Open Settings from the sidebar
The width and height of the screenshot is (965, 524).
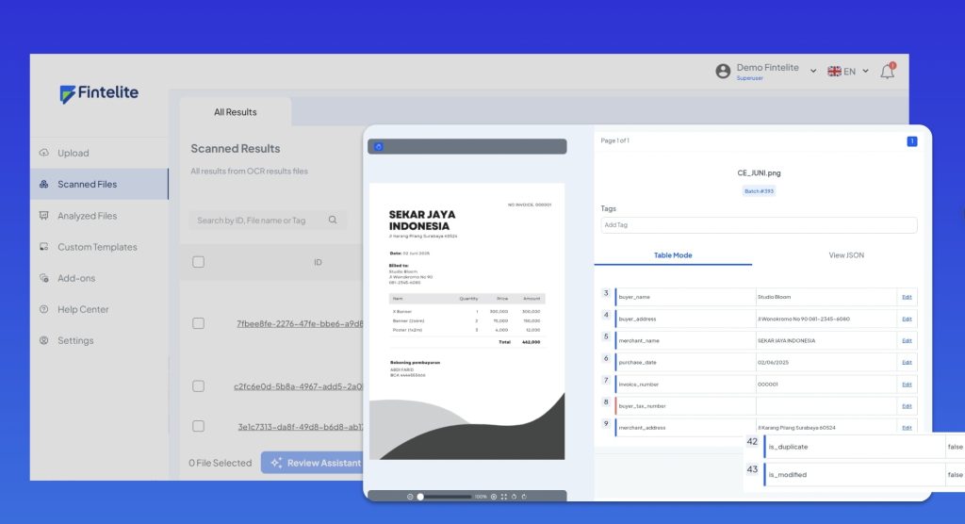74,340
